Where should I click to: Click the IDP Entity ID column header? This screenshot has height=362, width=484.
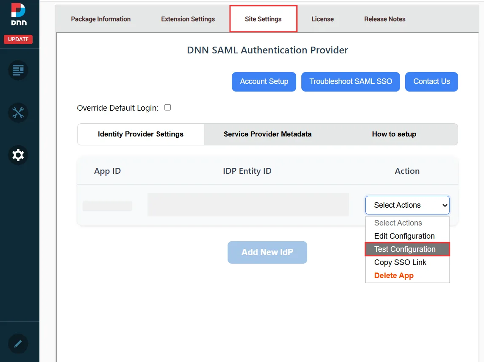[247, 171]
